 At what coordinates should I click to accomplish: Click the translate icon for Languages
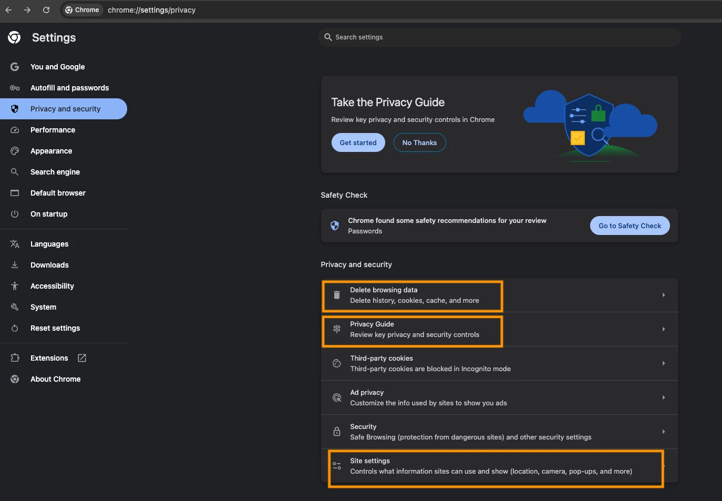coord(15,244)
